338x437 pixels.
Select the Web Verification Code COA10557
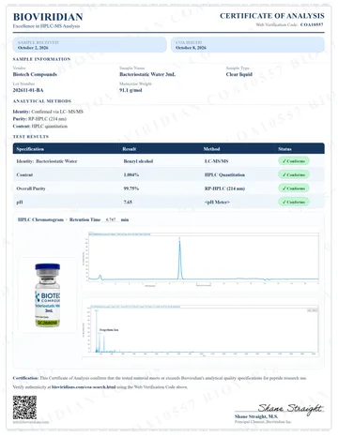(312, 24)
